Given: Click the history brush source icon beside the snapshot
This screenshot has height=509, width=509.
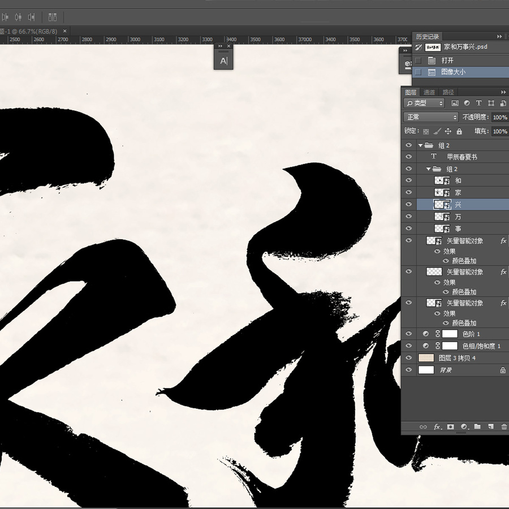Looking at the screenshot, I should click(x=419, y=48).
